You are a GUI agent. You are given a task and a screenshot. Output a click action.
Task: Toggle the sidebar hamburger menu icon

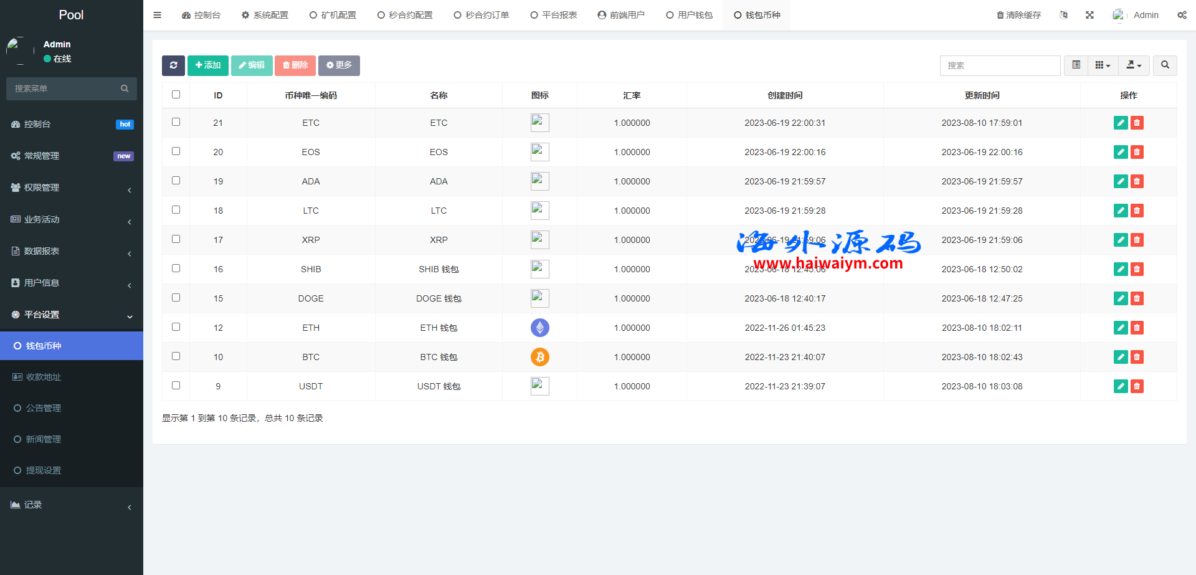(158, 15)
